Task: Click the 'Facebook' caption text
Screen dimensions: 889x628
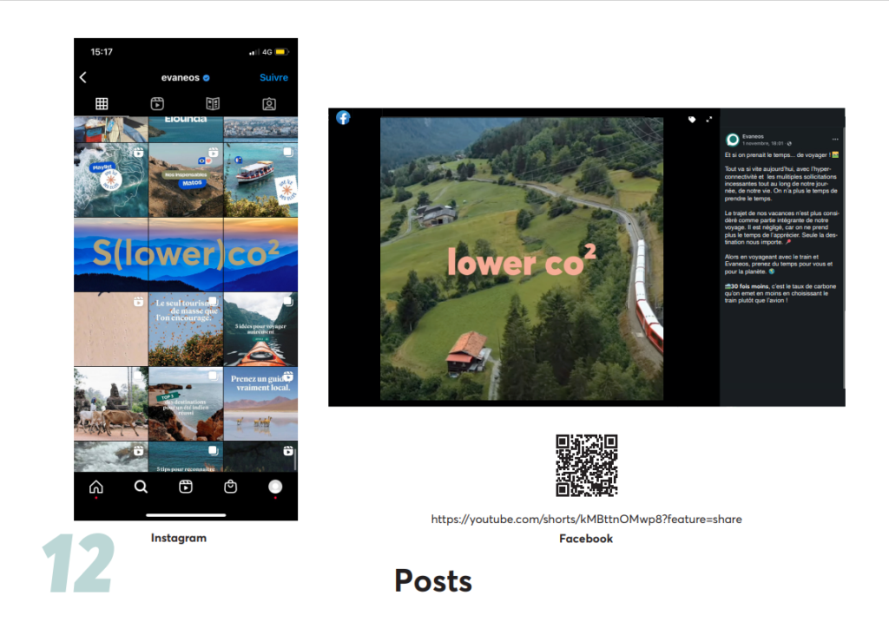Action: pyautogui.click(x=586, y=539)
